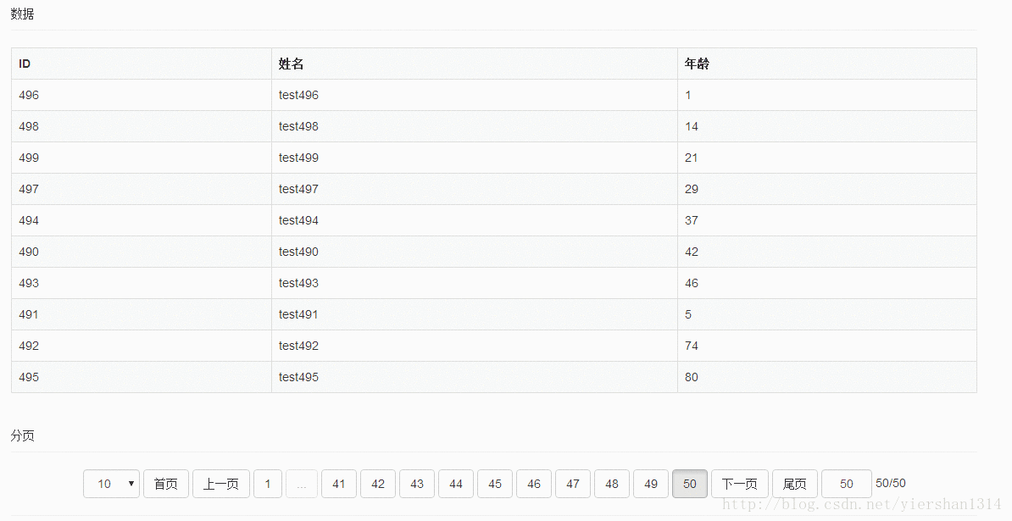Click the 姓名 column header
The image size is (1012, 521).
click(x=291, y=64)
